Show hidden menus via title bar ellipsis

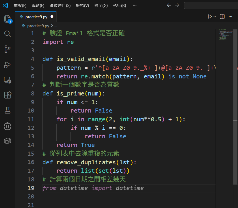tap(135, 5)
